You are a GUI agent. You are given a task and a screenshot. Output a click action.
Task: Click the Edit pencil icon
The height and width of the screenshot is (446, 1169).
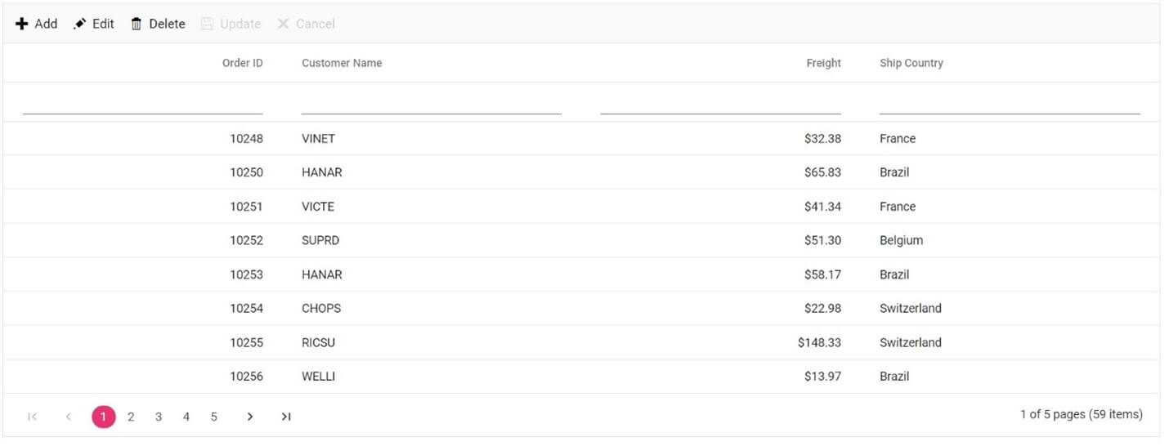pos(79,24)
